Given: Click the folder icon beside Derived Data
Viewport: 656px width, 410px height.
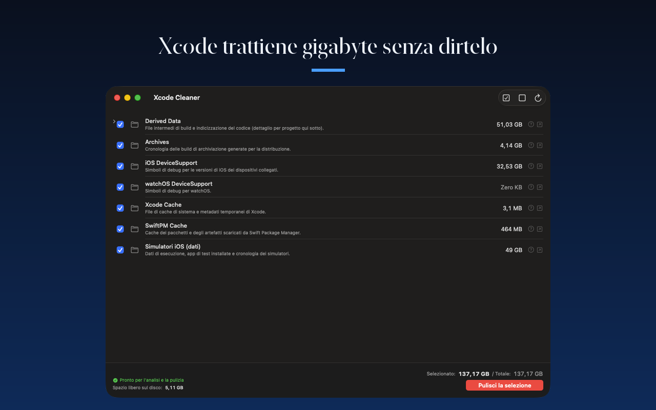Looking at the screenshot, I should (x=135, y=125).
